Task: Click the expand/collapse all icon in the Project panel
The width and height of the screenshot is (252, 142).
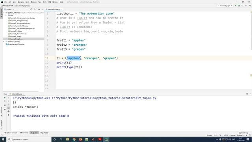Action: [35, 9]
